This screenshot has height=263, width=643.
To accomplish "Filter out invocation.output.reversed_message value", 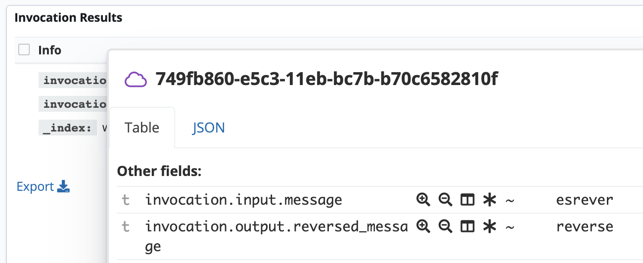I will click(x=445, y=226).
